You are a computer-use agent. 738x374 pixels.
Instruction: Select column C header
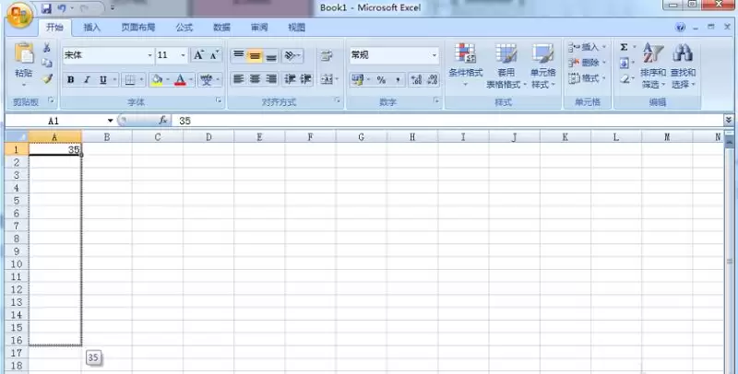(158, 137)
